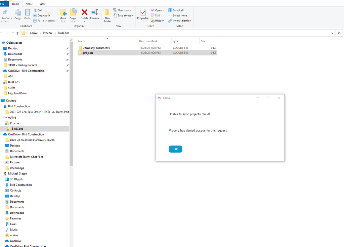The image size is (344, 247).
Task: Click Invert selection in the ribbon
Action: 180,20
